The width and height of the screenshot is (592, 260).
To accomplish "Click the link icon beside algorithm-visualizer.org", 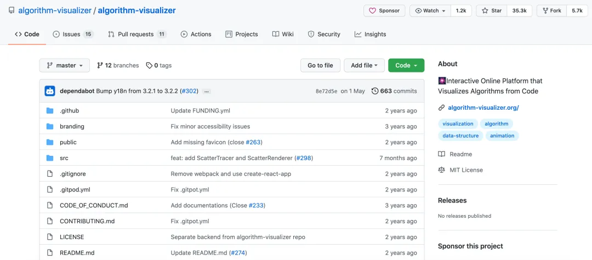I will [x=442, y=108].
